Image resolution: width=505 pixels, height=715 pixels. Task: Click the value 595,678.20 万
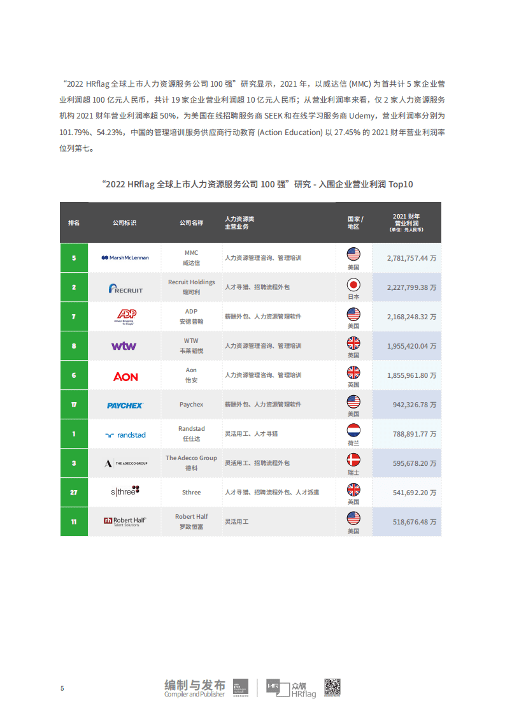coord(415,463)
